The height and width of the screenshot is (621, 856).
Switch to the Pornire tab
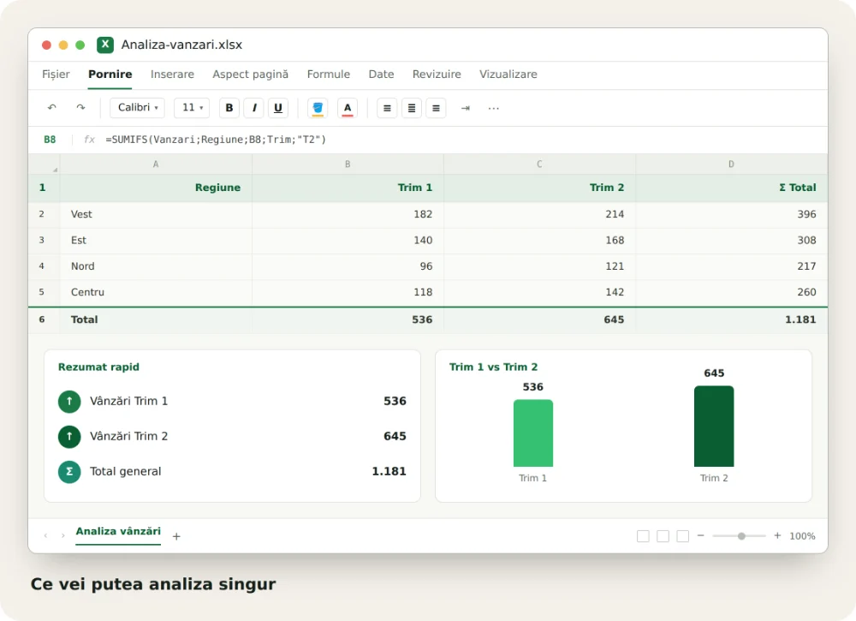[x=110, y=75]
